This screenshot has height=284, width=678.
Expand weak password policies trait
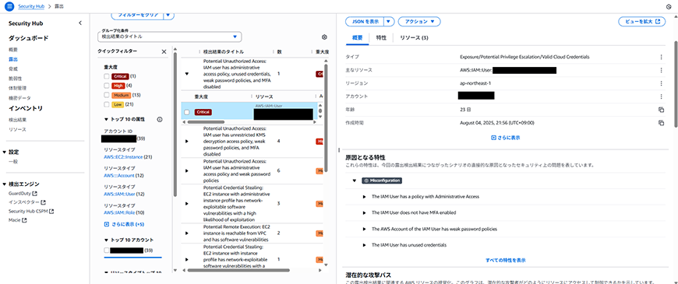pyautogui.click(x=365, y=229)
